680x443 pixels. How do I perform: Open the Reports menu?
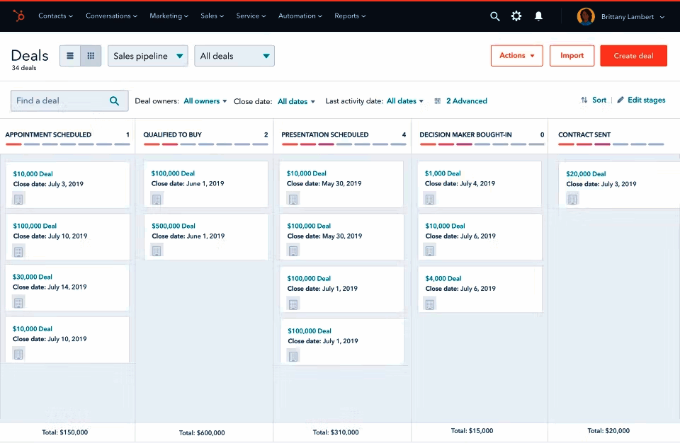coord(350,16)
